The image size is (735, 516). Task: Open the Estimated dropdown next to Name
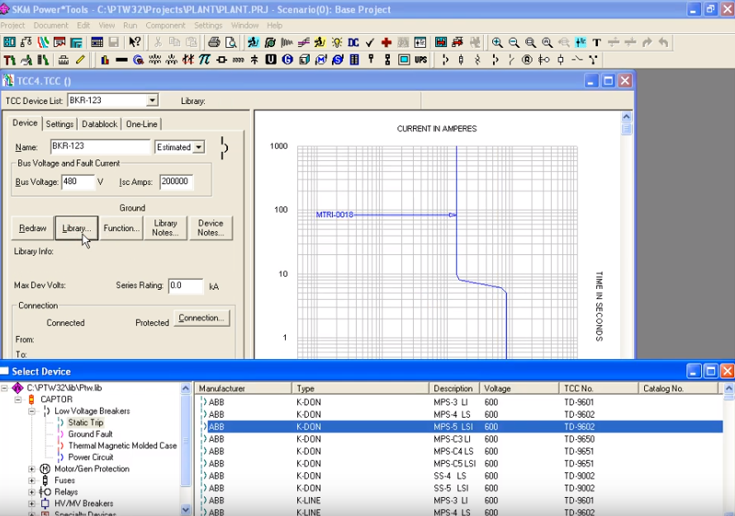coord(198,148)
